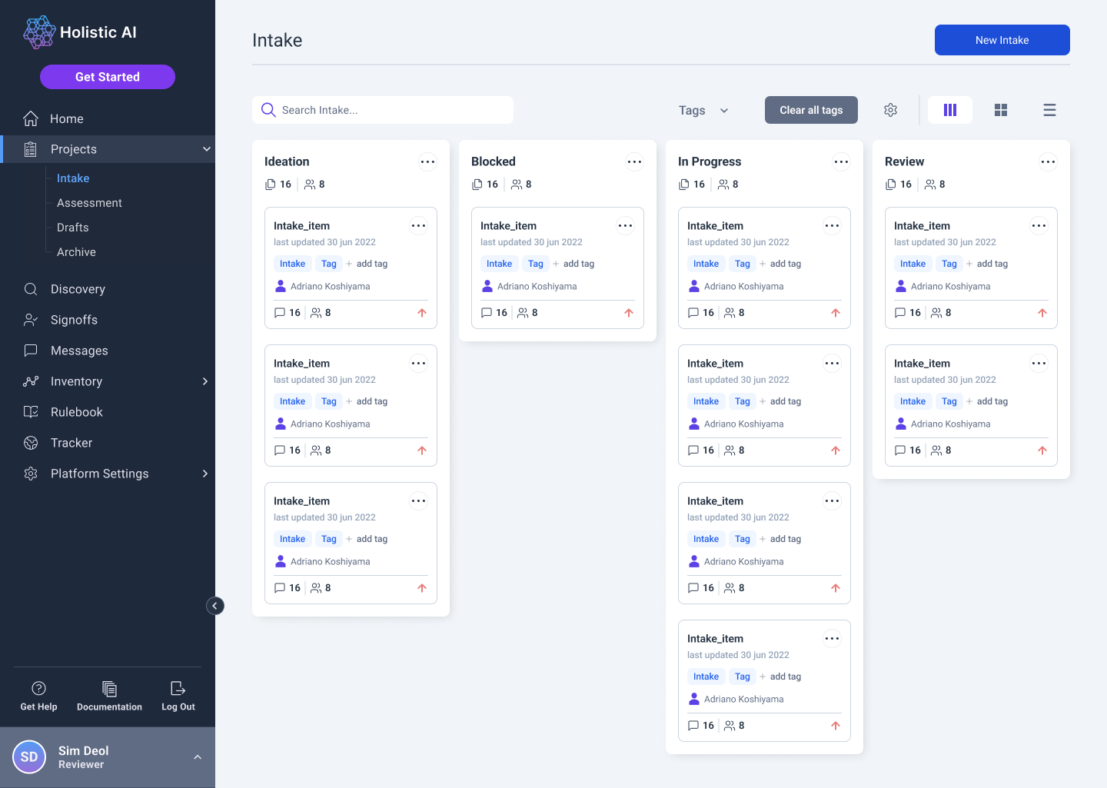Screen dimensions: 1107x788
Task: Expand the Sim Deol user profile menu
Action: pos(198,757)
